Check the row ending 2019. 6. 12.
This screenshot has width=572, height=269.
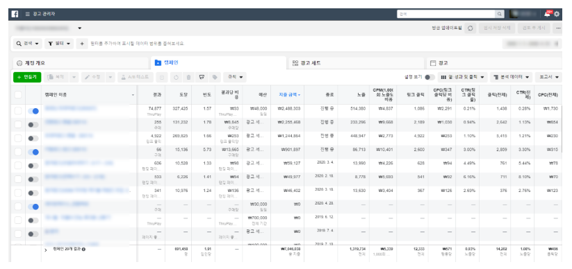point(18,220)
